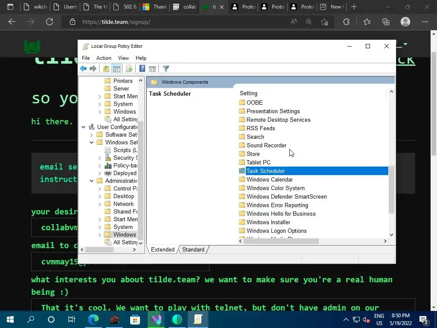
Task: Open the Action menu
Action: [x=104, y=58]
